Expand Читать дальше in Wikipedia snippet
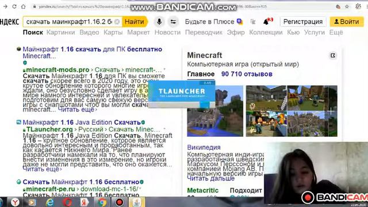The height and width of the screenshot is (207, 368). click(x=211, y=178)
